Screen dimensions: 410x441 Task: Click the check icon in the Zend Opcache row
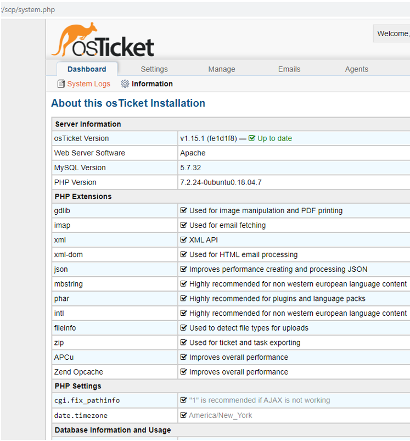(x=184, y=372)
